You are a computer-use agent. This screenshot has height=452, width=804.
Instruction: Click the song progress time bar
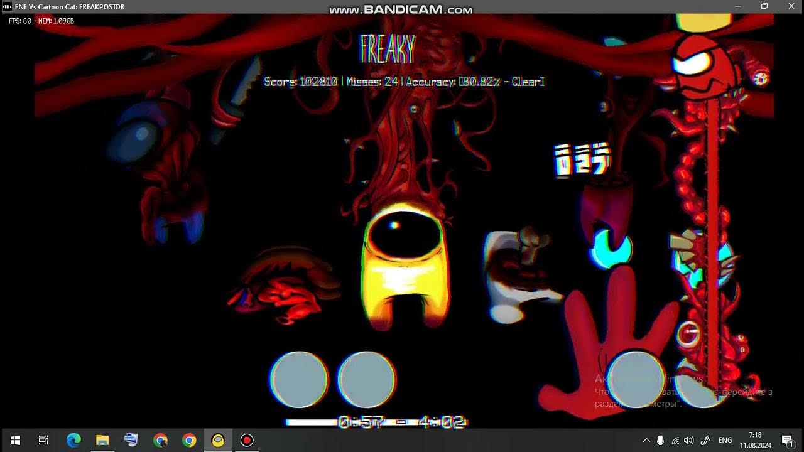[376, 422]
